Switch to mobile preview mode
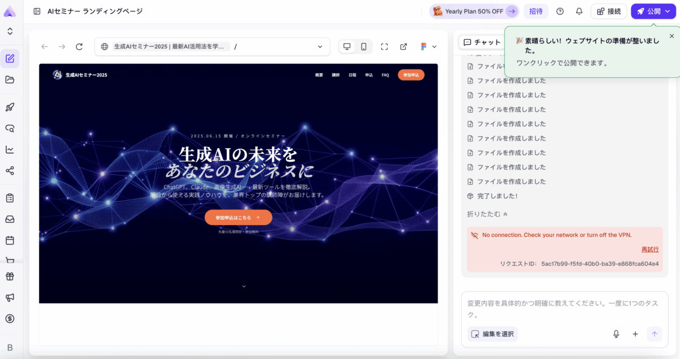The image size is (680, 359). (364, 47)
